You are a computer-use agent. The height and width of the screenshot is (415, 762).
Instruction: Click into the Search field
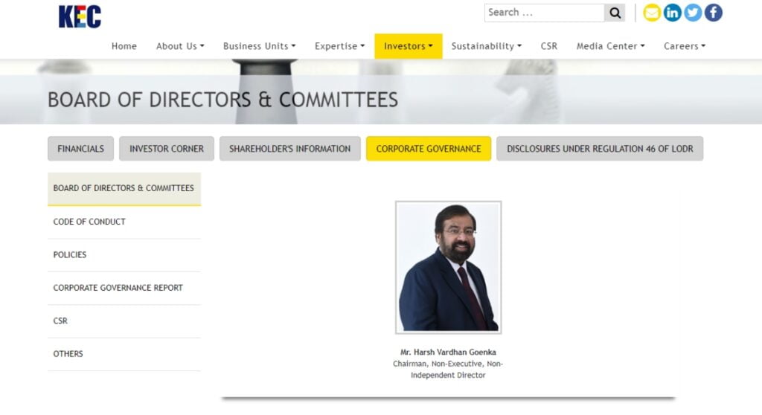(544, 13)
